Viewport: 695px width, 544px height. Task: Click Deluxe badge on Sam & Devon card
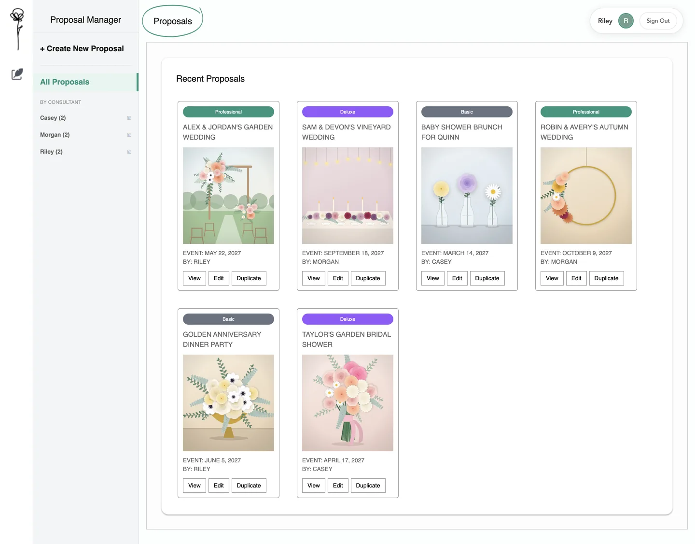pyautogui.click(x=347, y=112)
